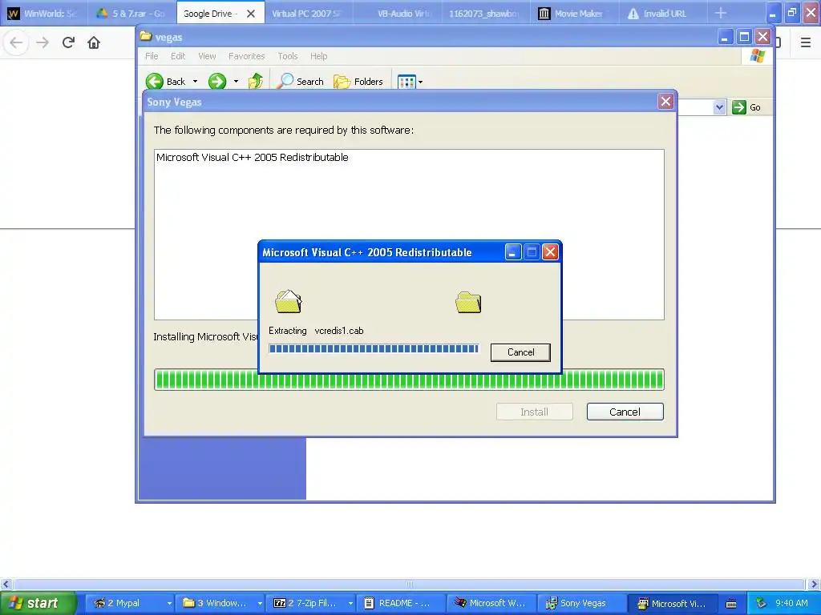This screenshot has height=615, width=821.
Task: Open the 7-Zip File Manager taskbar group
Action: click(310, 603)
